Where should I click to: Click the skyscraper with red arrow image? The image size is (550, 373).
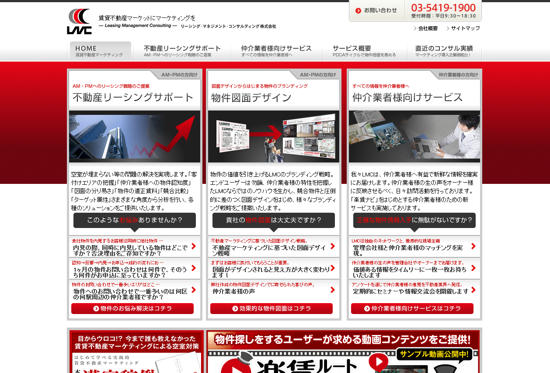tap(135, 136)
